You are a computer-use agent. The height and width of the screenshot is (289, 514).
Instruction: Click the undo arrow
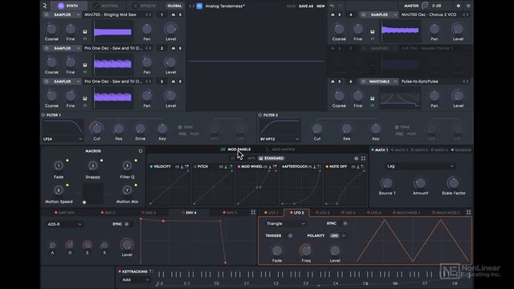332,6
